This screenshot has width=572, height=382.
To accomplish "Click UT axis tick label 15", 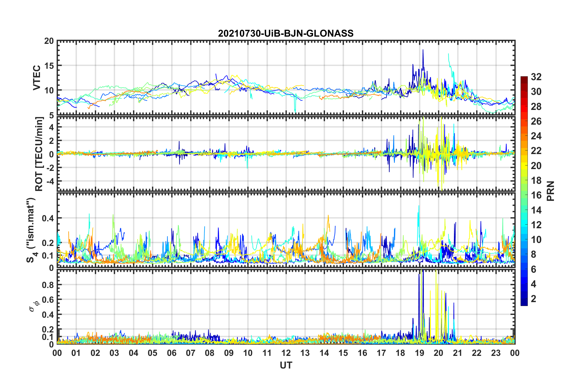I will [343, 353].
